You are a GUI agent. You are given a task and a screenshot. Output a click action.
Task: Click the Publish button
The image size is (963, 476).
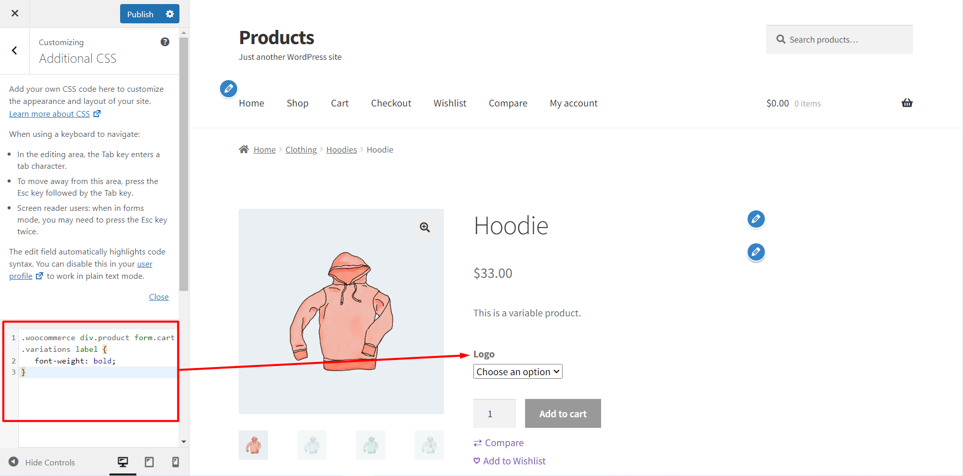coord(140,14)
